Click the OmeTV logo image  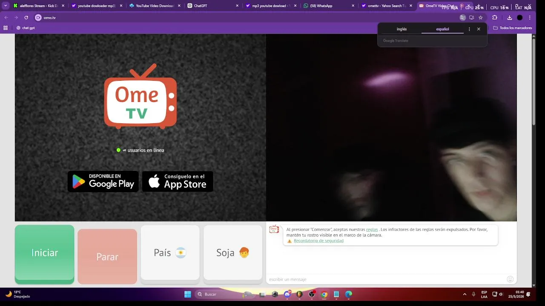pyautogui.click(x=140, y=96)
